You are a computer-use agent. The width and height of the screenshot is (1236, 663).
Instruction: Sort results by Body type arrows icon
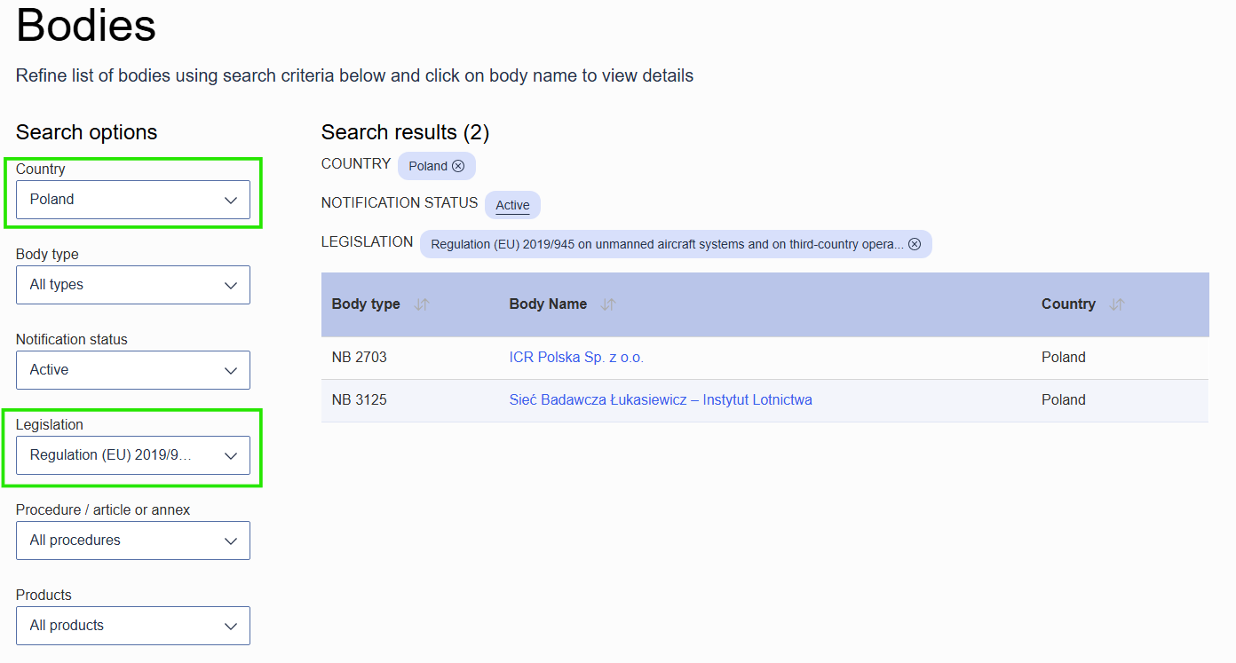[422, 304]
